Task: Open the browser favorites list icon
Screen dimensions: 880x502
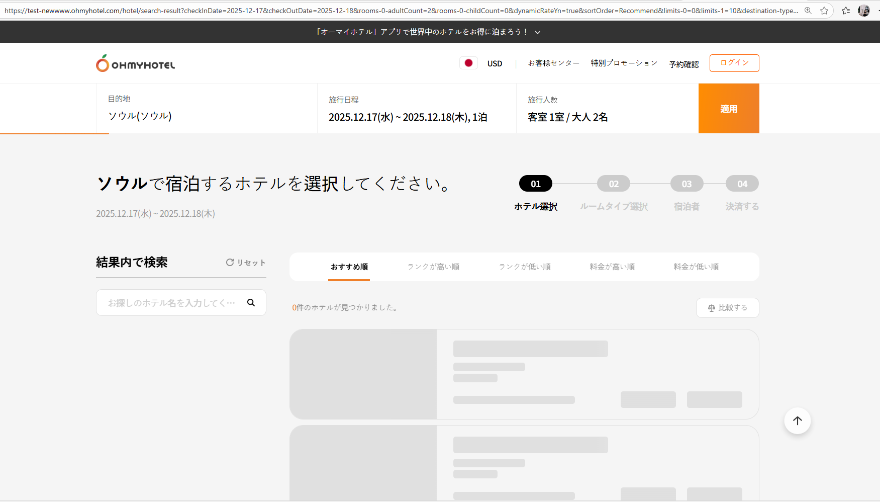Action: point(846,11)
